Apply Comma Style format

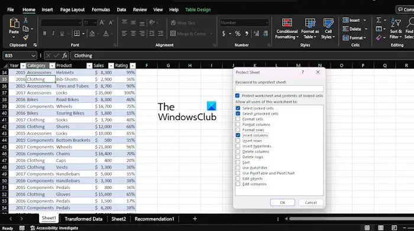[x=247, y=34]
